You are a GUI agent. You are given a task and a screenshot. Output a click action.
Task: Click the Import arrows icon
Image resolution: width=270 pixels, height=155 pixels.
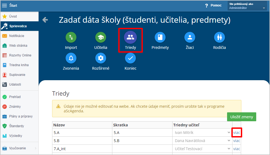click(71, 38)
